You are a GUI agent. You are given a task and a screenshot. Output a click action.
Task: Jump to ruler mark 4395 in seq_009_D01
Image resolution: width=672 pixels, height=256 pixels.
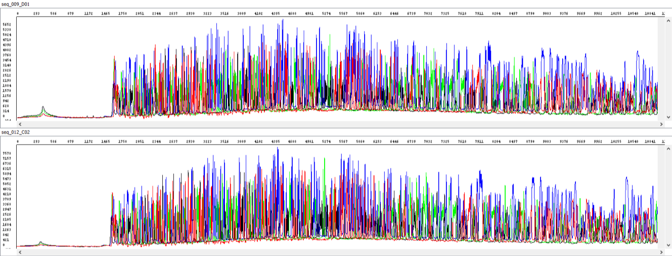[276, 14]
